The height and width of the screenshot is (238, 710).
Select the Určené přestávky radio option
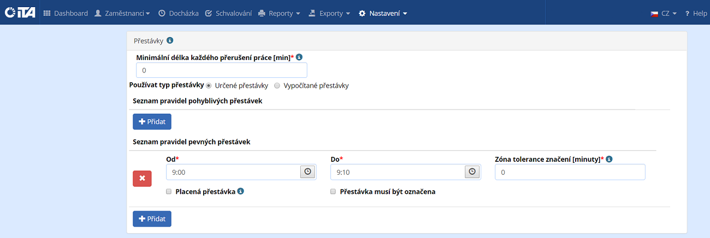tap(209, 86)
